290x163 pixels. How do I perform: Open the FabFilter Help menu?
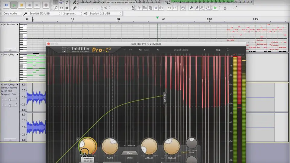tap(218, 50)
